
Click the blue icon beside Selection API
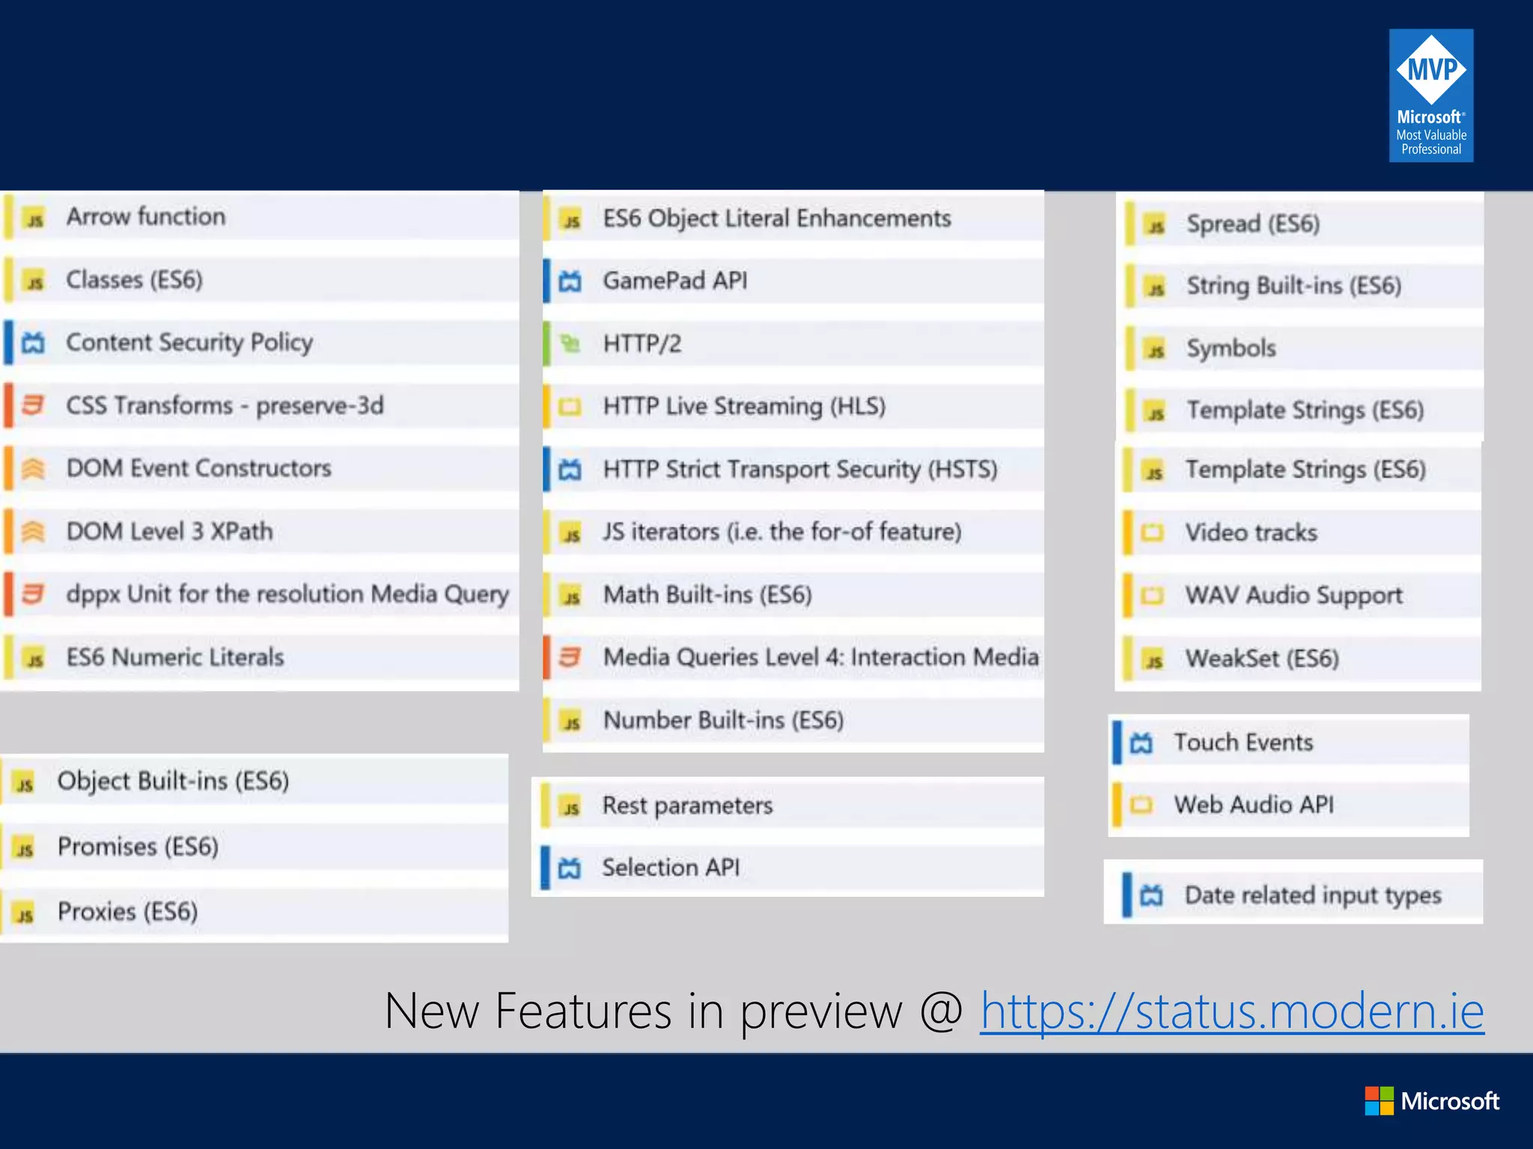click(x=570, y=868)
